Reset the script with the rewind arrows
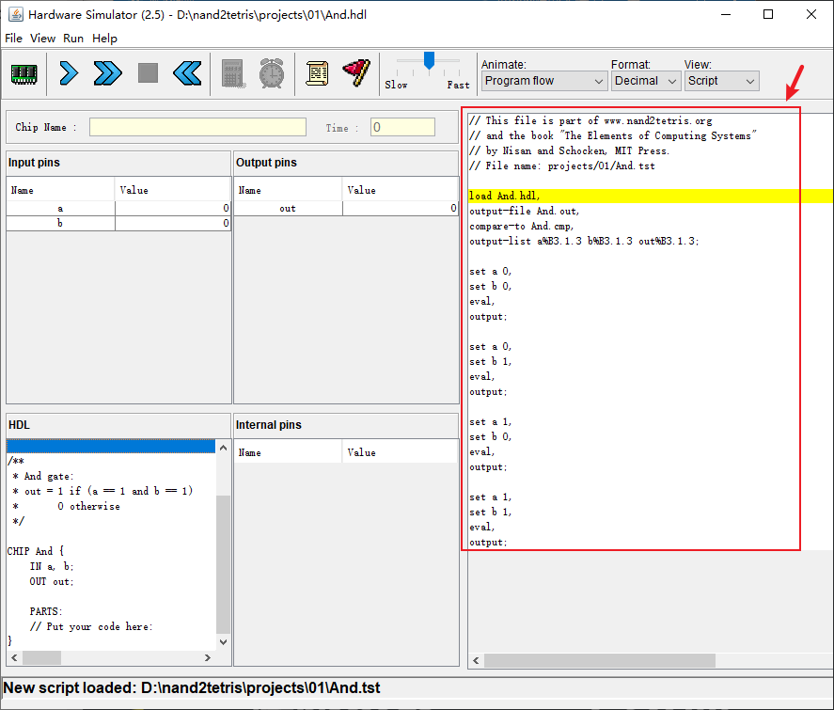The image size is (834, 710). (x=187, y=73)
